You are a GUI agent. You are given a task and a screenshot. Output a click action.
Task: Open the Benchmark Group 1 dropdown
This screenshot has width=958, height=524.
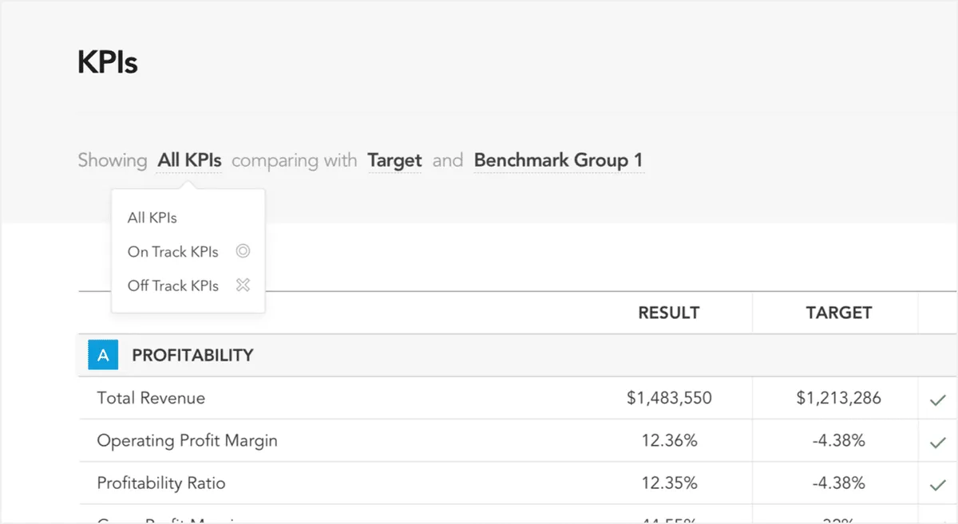[558, 160]
